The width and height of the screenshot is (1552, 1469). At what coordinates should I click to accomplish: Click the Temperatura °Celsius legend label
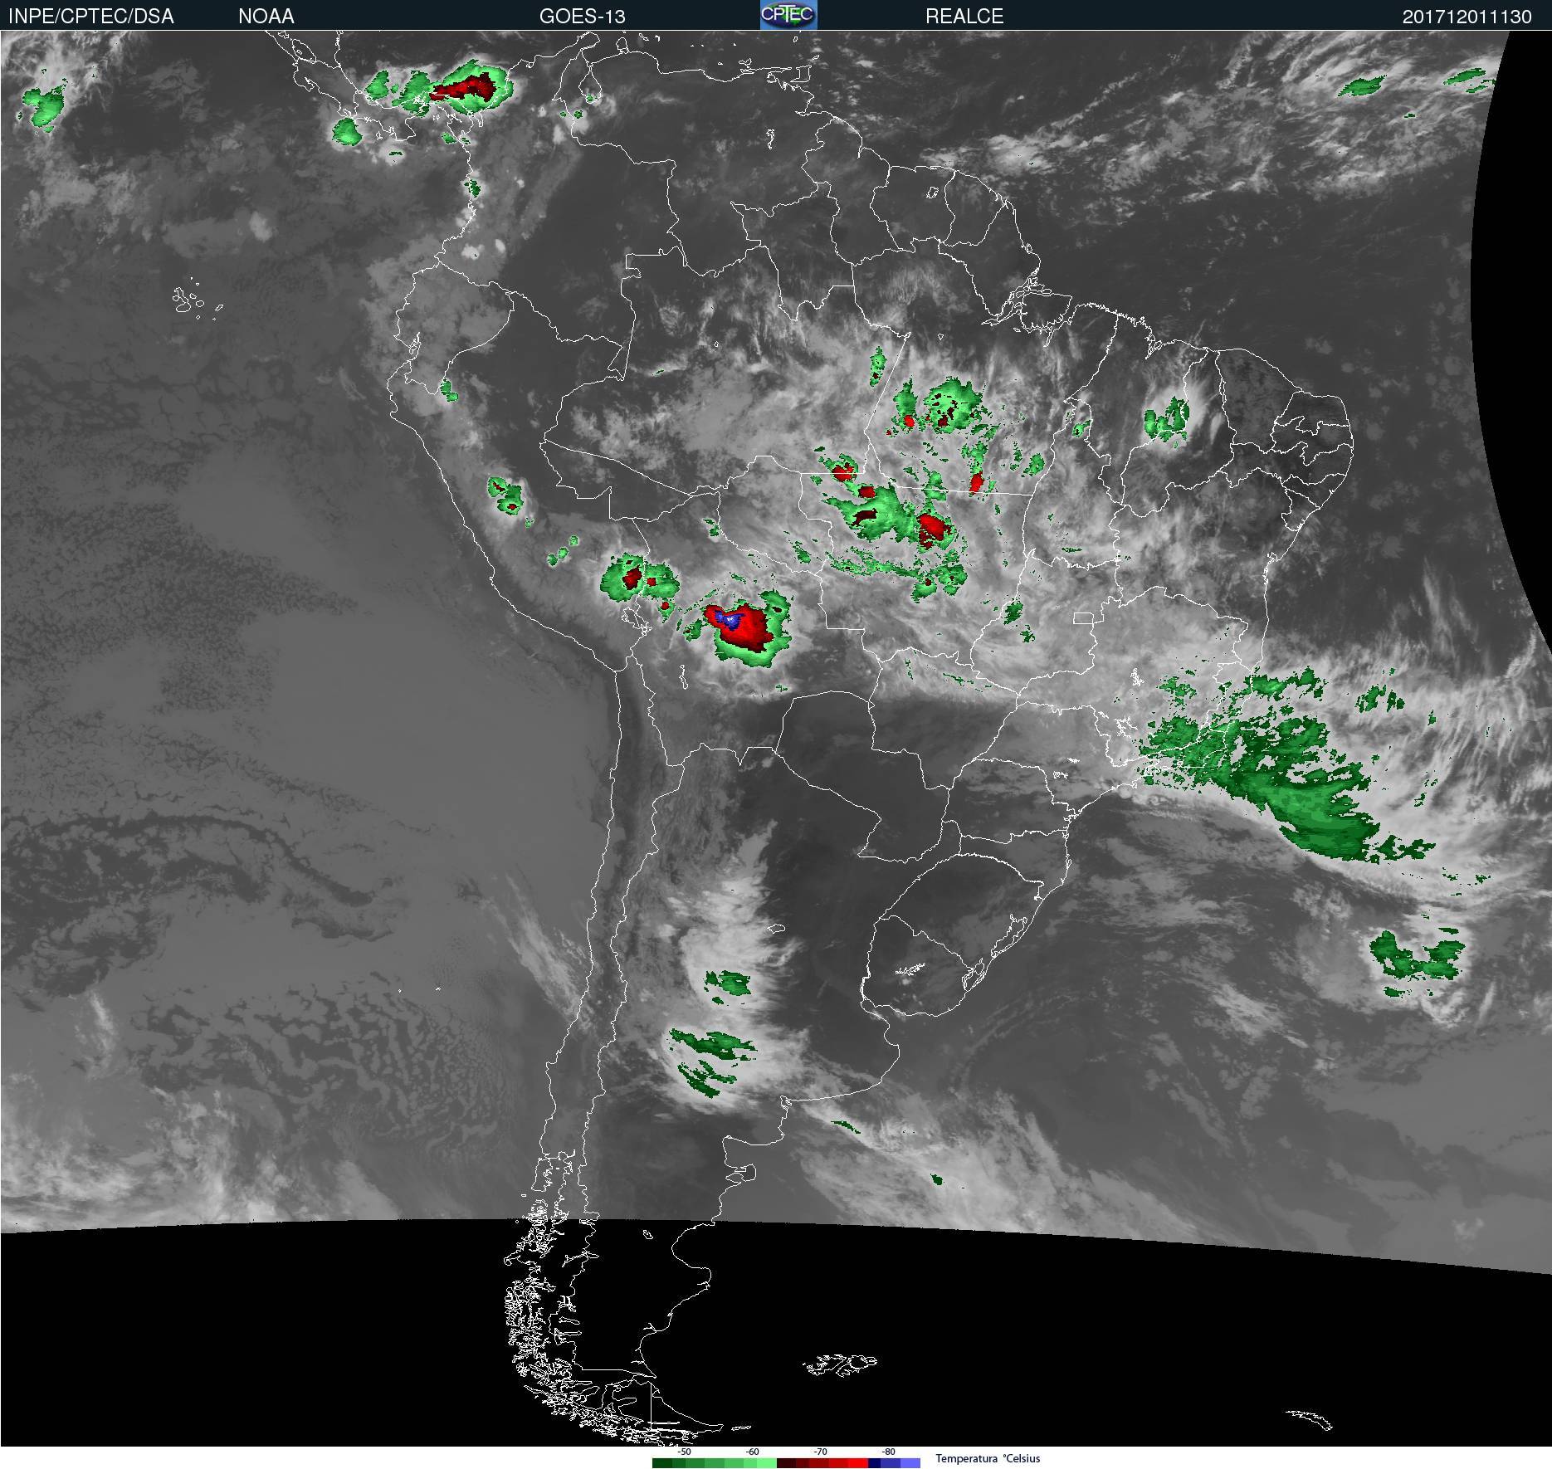[988, 1458]
